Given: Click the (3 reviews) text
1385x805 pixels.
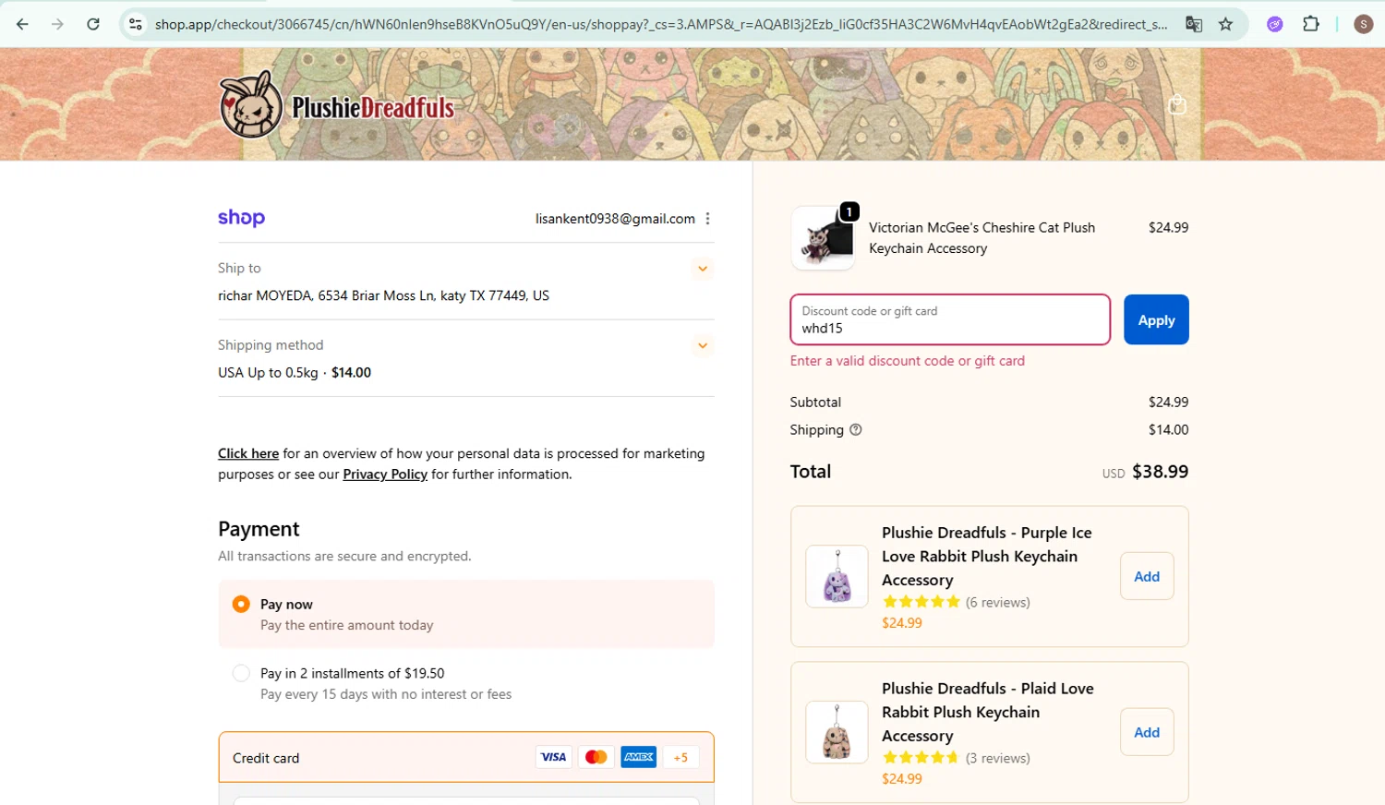Looking at the screenshot, I should pos(998,758).
